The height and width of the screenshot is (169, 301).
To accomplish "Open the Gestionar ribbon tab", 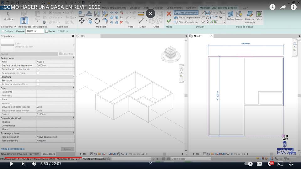I will 158,8.
